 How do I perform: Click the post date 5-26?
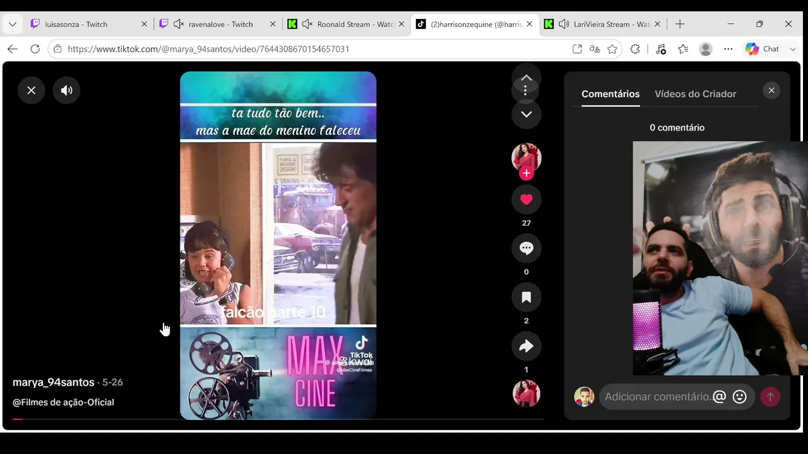coord(112,382)
